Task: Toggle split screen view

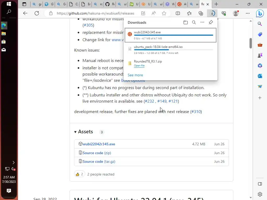Action: (x=178, y=13)
